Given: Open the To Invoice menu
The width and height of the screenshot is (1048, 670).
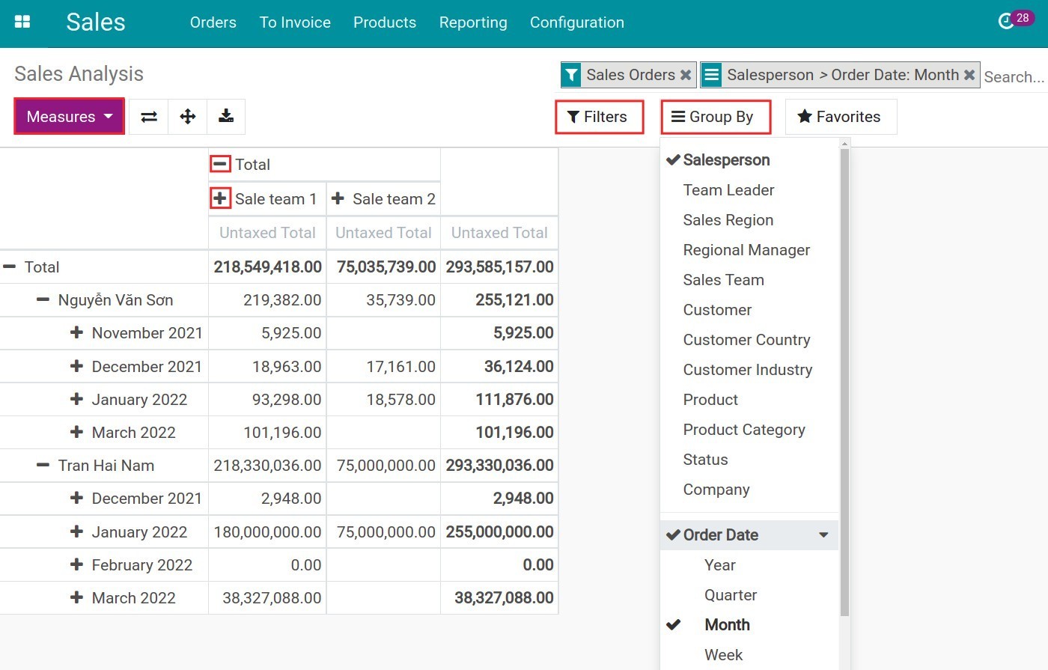Looking at the screenshot, I should click(x=295, y=22).
